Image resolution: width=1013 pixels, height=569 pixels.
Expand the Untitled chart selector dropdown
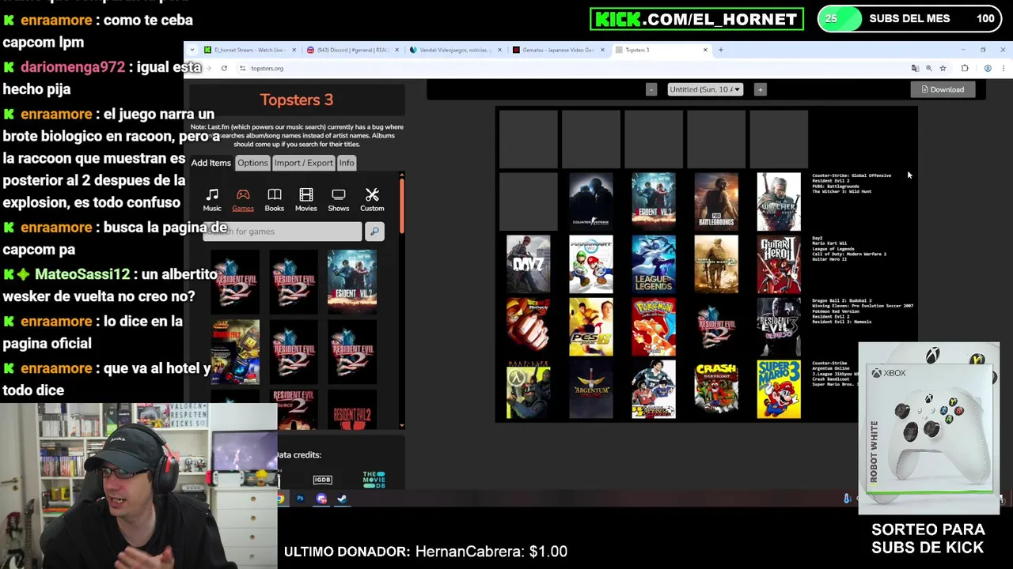[x=704, y=89]
